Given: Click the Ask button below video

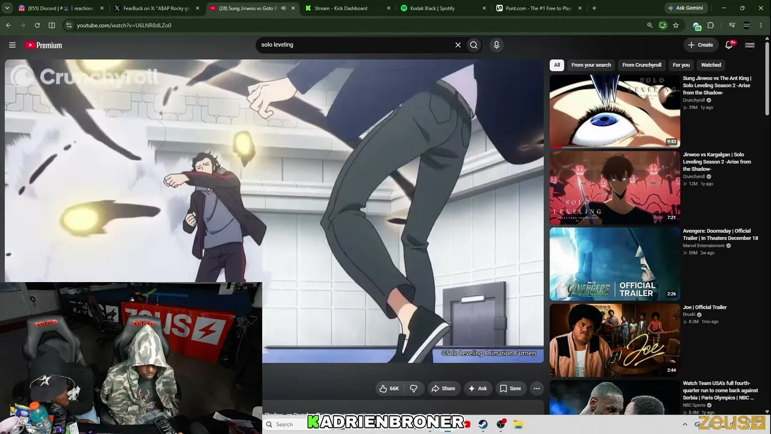Looking at the screenshot, I should coord(478,388).
